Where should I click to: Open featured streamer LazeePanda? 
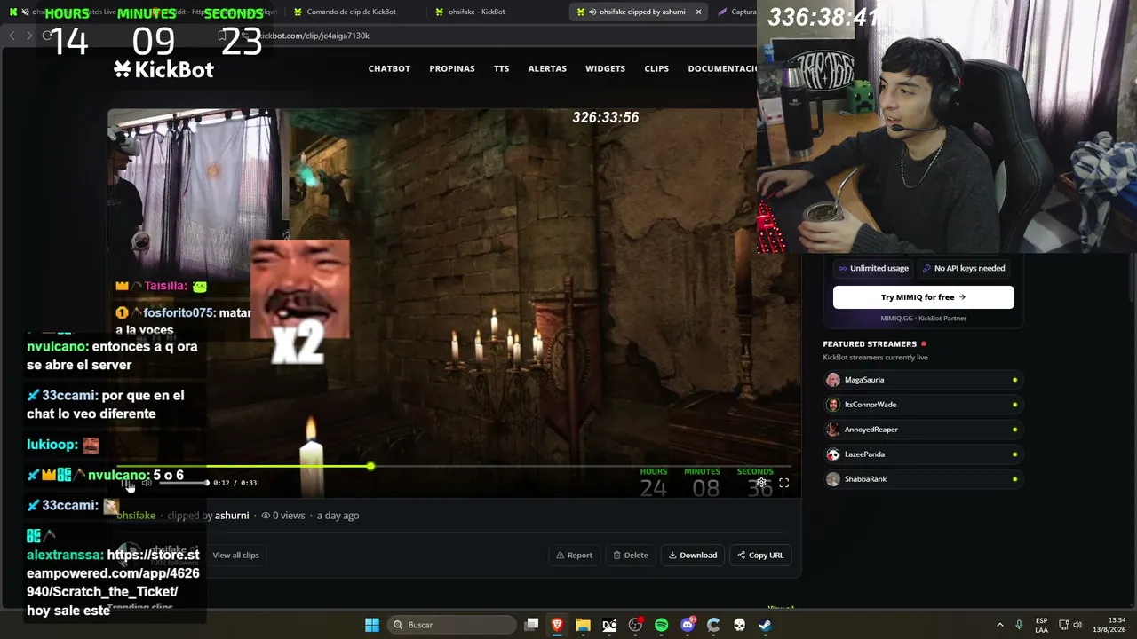pyautogui.click(x=923, y=454)
